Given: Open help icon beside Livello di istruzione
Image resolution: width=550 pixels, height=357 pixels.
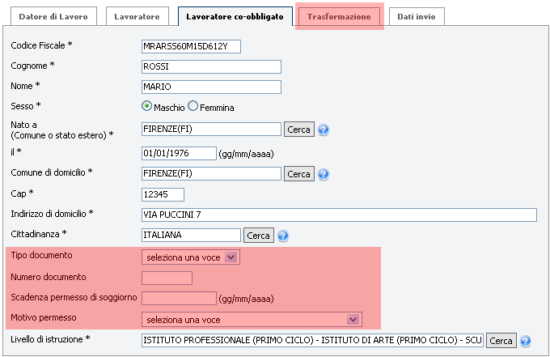Looking at the screenshot, I should click(526, 341).
